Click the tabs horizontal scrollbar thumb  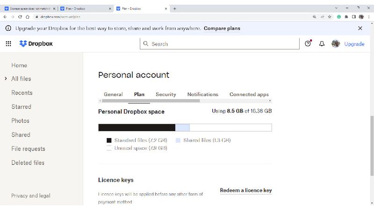pyautogui.click(x=151, y=101)
